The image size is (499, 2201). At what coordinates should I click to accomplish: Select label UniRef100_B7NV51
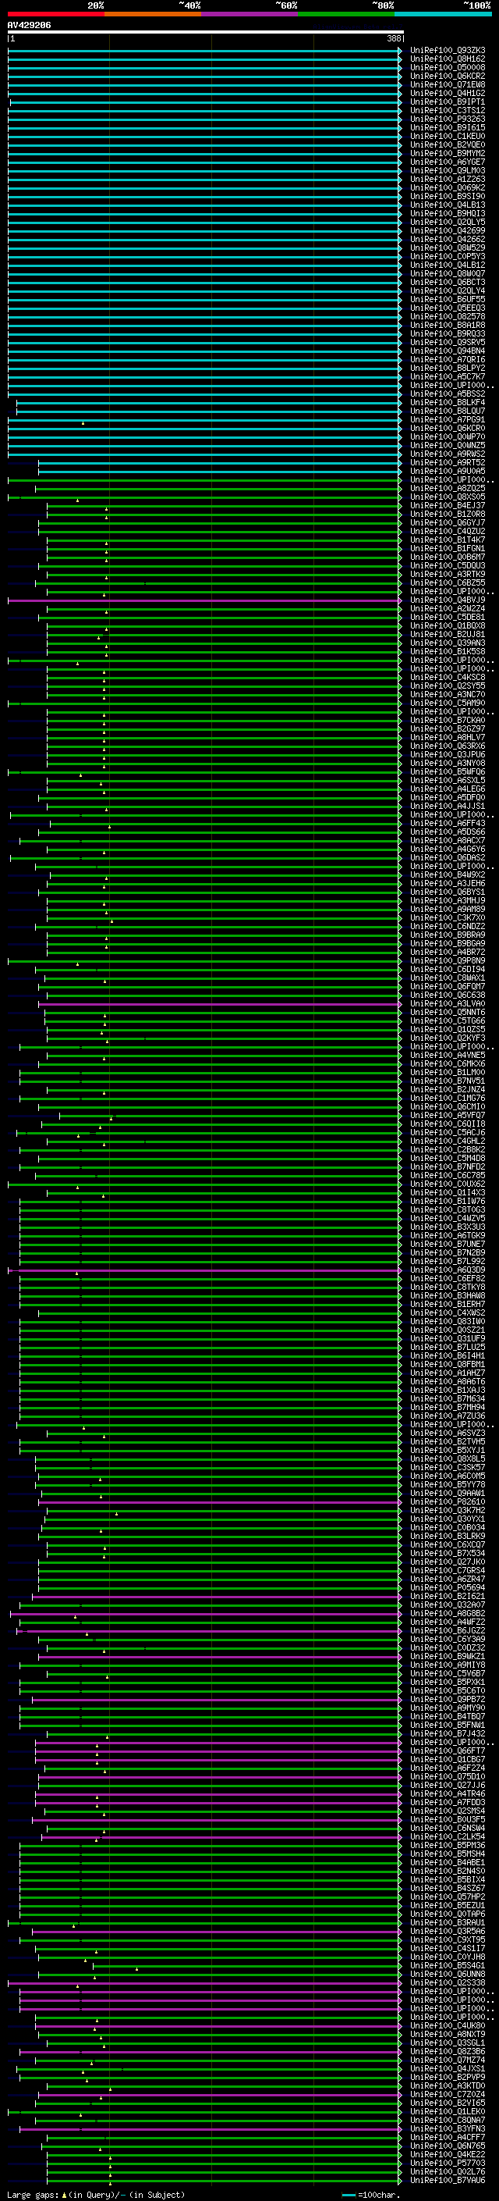(448, 1081)
